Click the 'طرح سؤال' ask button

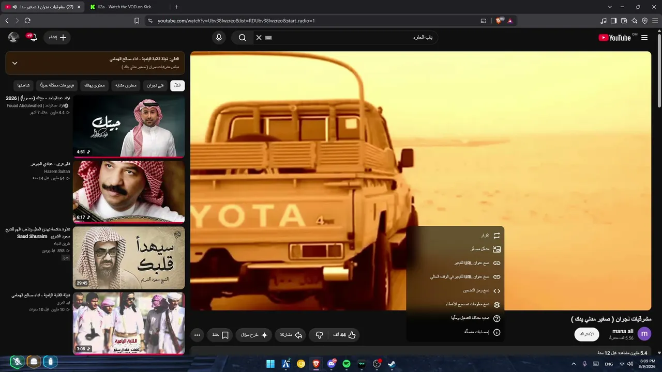(x=254, y=335)
